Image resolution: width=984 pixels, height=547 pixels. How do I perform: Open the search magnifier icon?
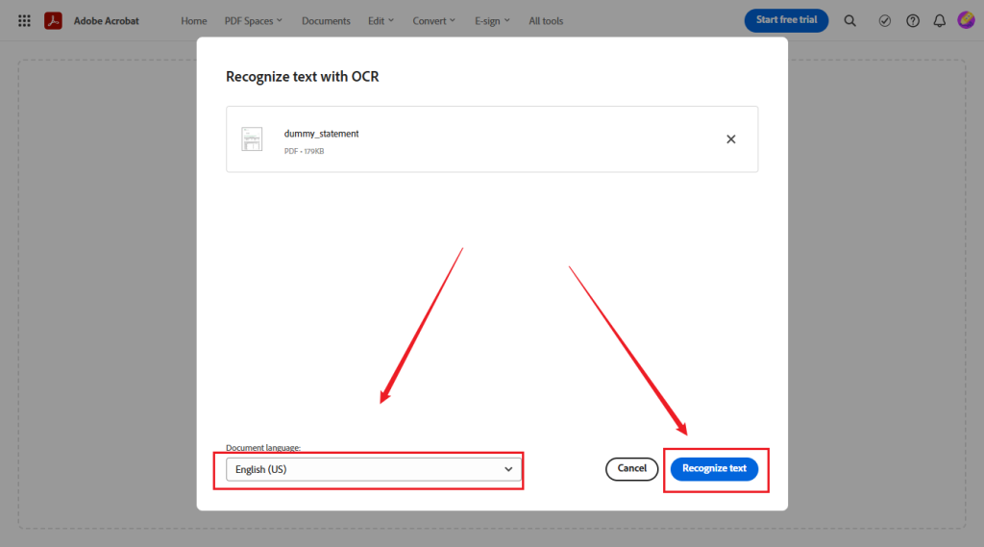point(849,21)
